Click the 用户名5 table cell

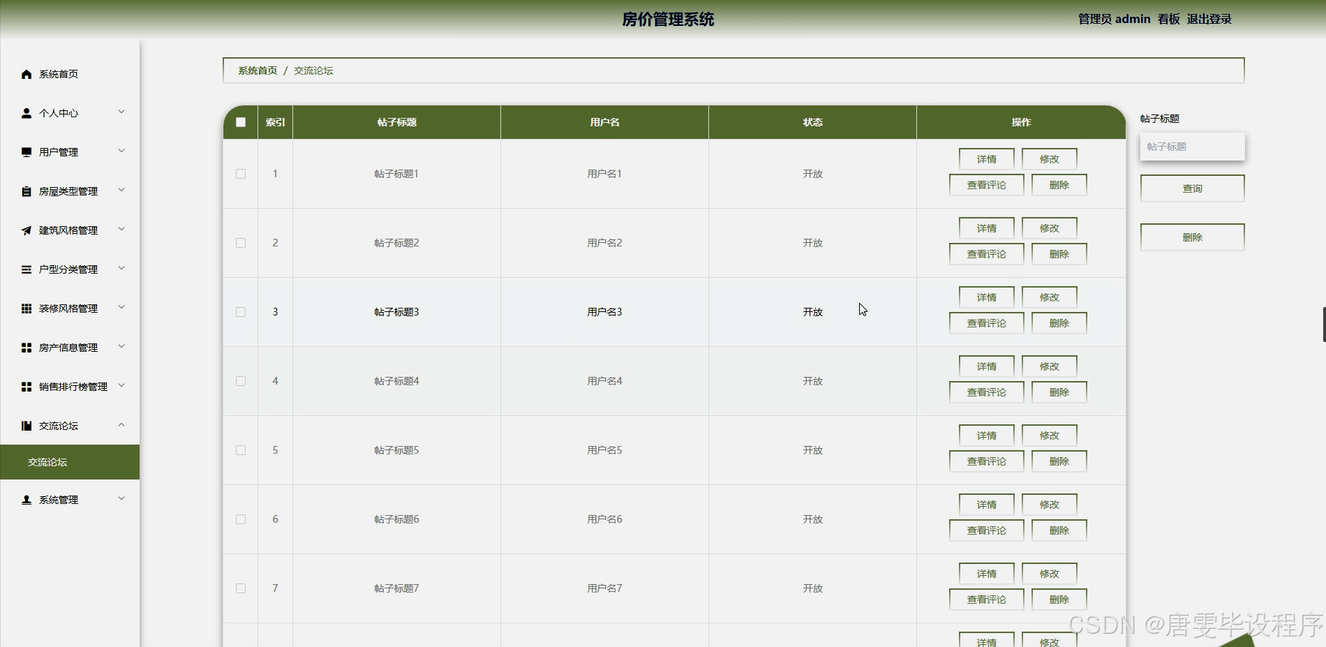coord(604,450)
